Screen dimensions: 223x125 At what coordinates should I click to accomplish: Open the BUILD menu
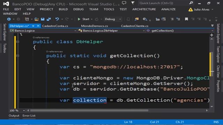[x=63, y=9]
